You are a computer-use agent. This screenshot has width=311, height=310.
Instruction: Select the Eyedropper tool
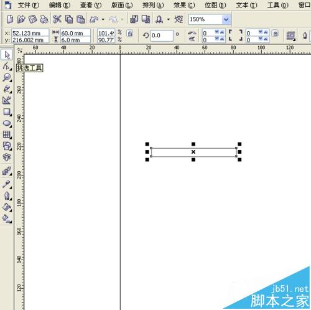pyautogui.click(x=6, y=184)
